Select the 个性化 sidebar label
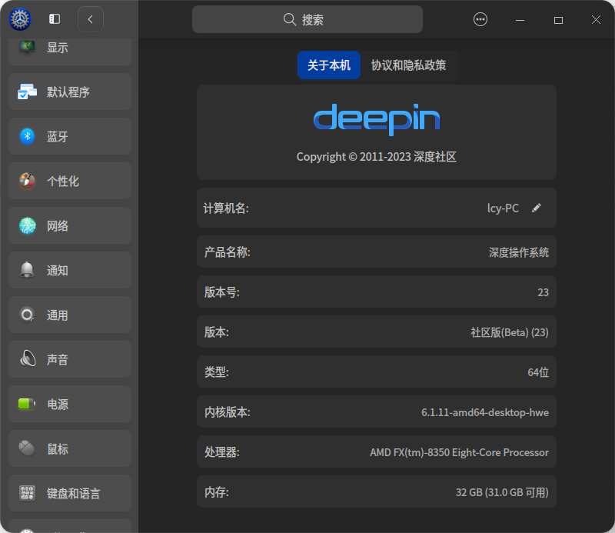The image size is (615, 533). [63, 182]
